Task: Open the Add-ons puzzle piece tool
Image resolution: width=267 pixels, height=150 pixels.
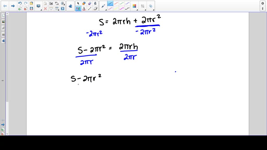Action: (70, 6)
